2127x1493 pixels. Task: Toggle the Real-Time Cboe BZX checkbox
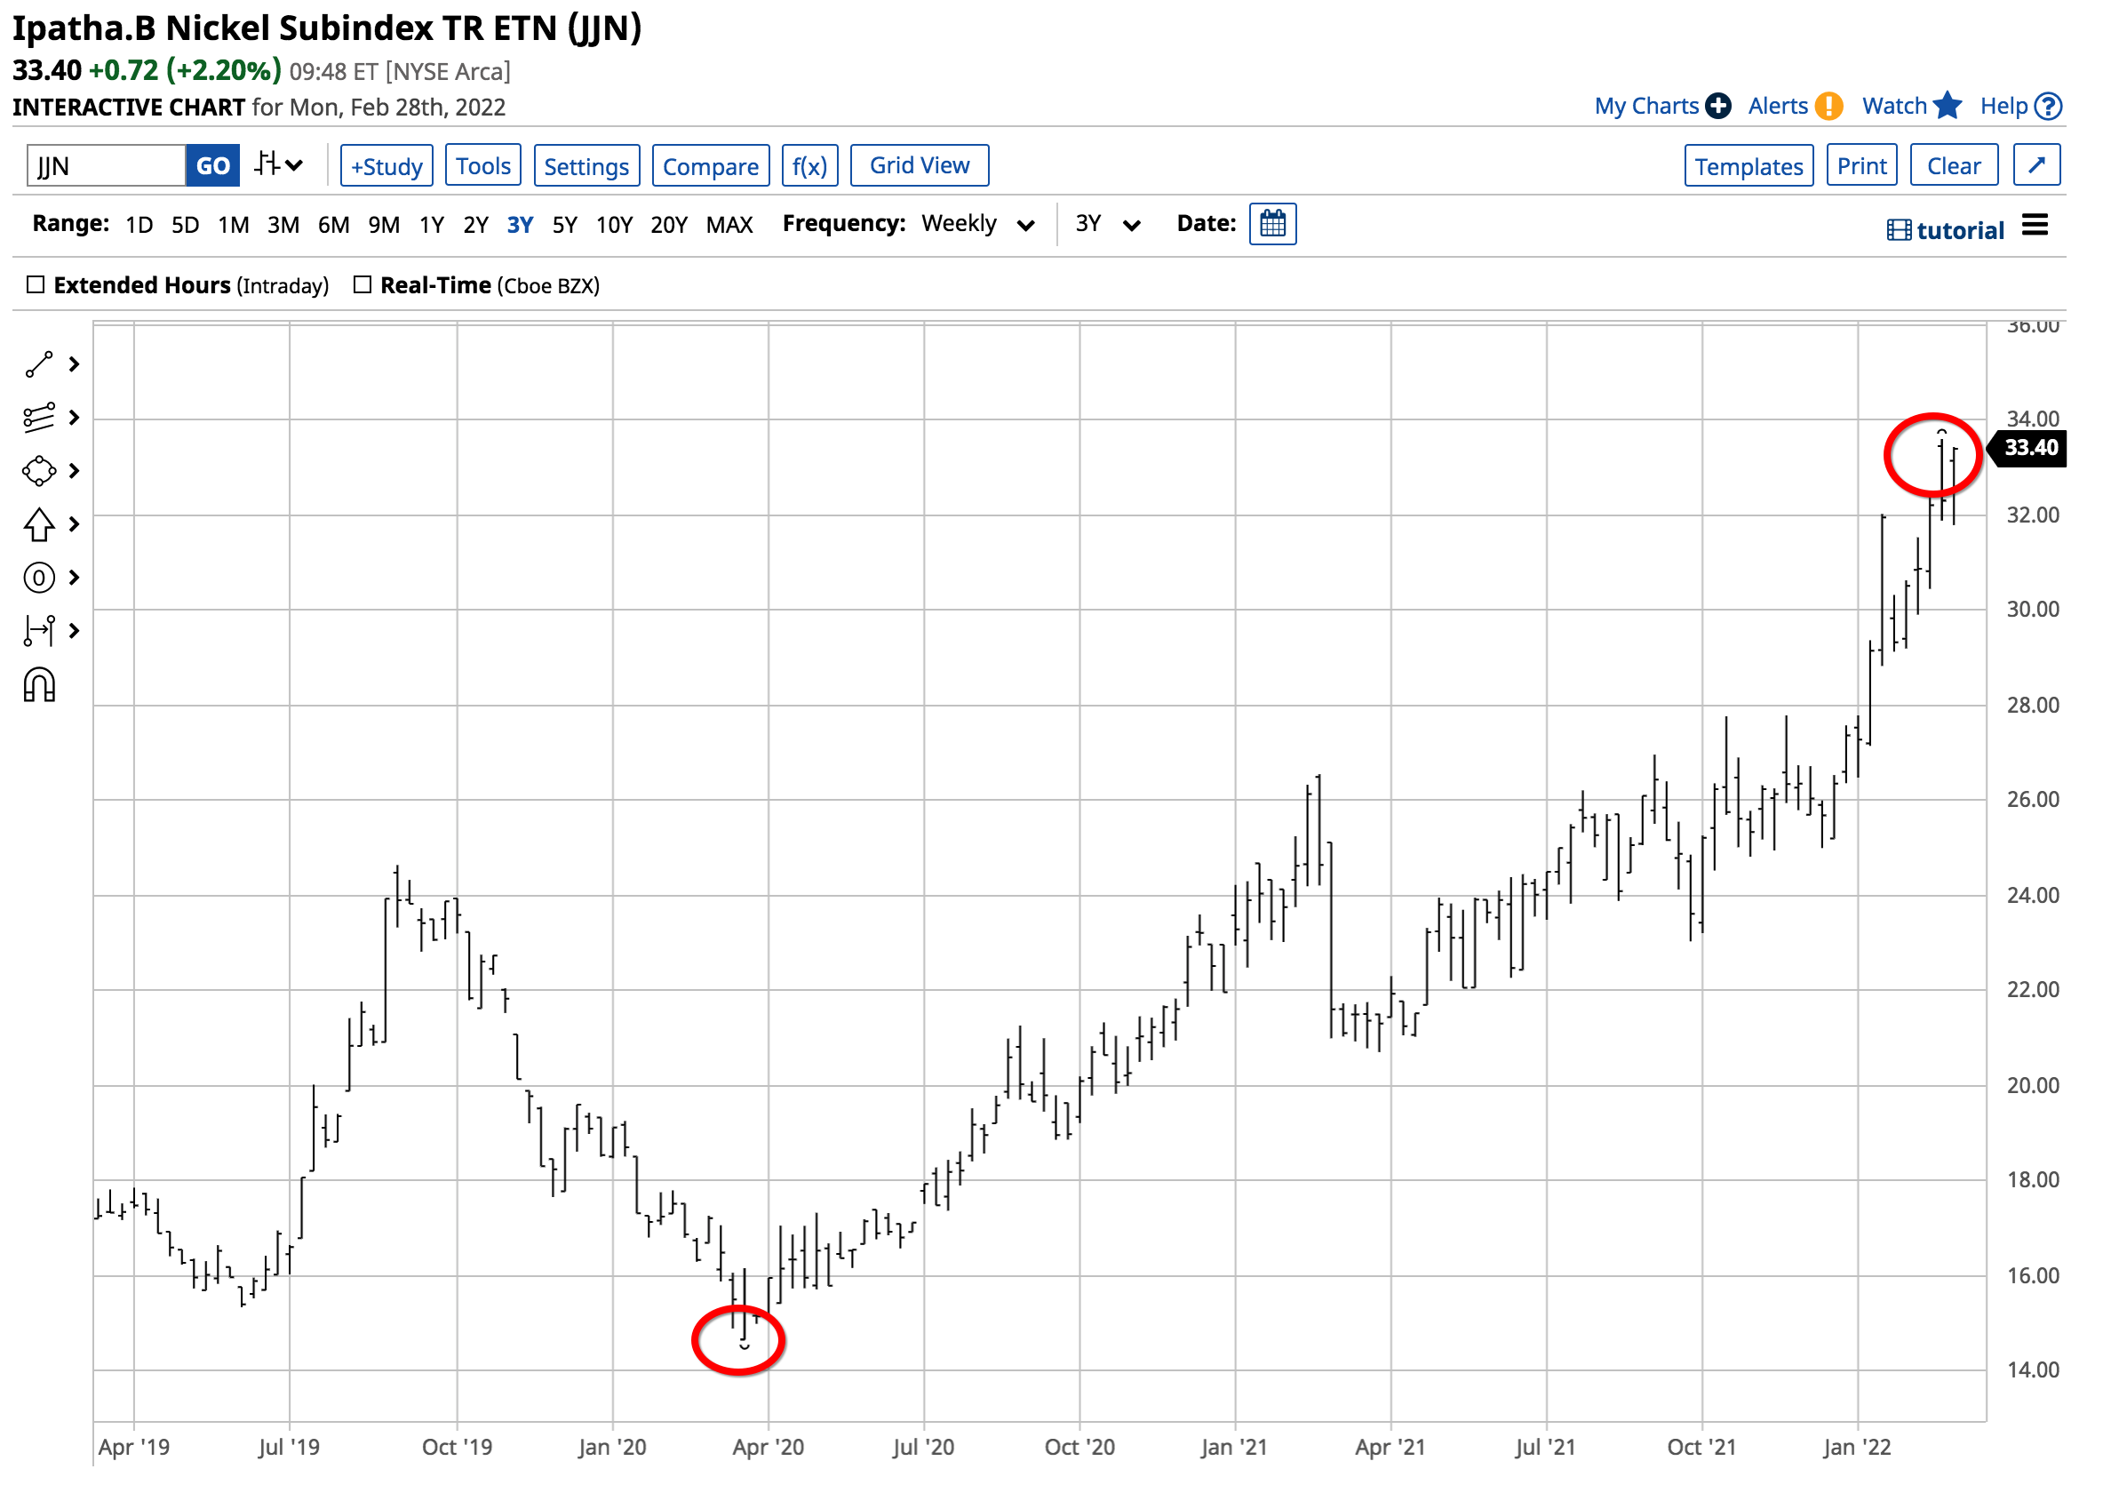pos(362,284)
